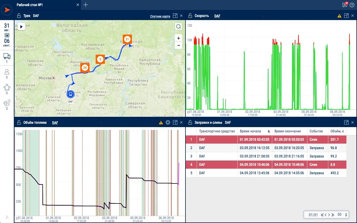Click warning triangle in Скорость panel

coord(339,16)
